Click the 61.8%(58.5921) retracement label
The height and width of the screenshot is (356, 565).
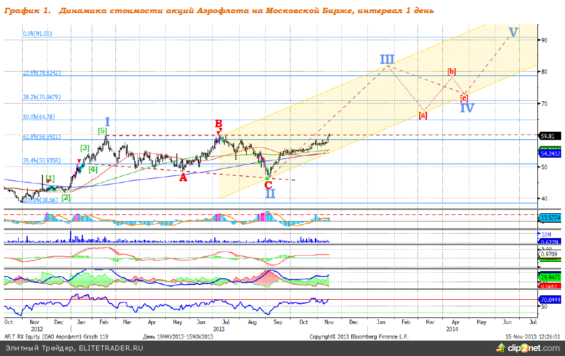pos(42,137)
